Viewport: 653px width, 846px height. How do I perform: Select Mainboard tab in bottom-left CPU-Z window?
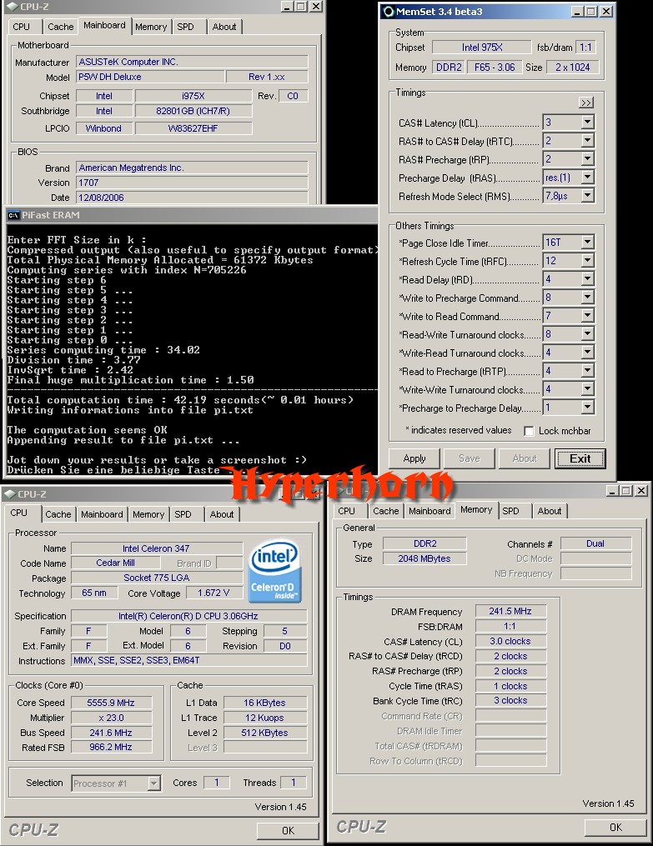(102, 514)
